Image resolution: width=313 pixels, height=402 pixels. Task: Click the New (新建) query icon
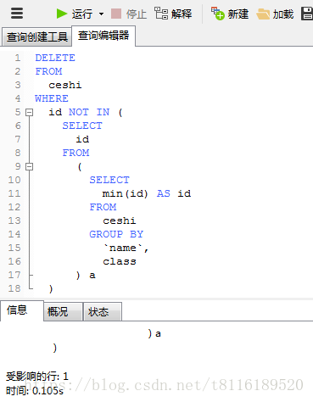coord(218,14)
